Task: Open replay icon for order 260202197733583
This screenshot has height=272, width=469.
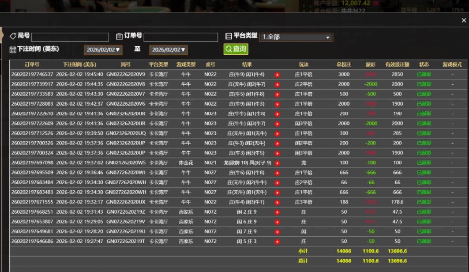Action: [277, 94]
